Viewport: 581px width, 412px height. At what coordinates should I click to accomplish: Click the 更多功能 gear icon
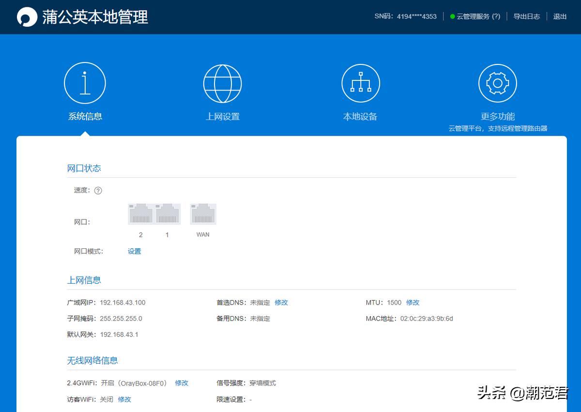[498, 82]
